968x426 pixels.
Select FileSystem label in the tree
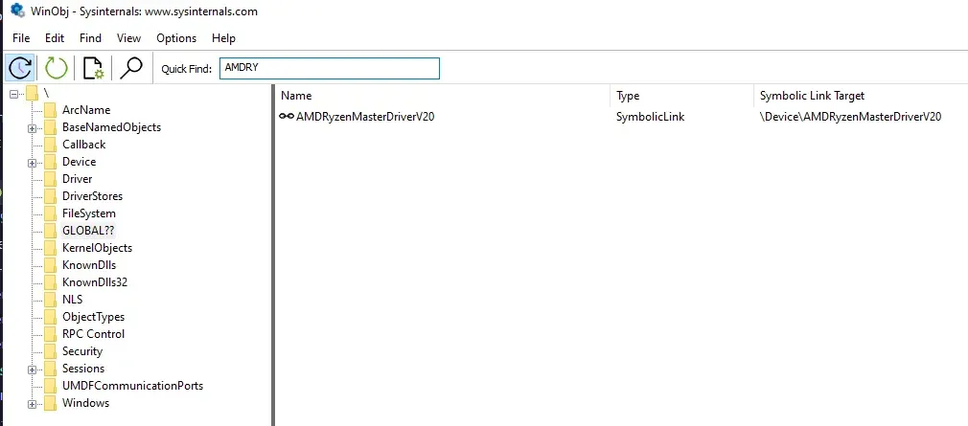click(x=89, y=213)
